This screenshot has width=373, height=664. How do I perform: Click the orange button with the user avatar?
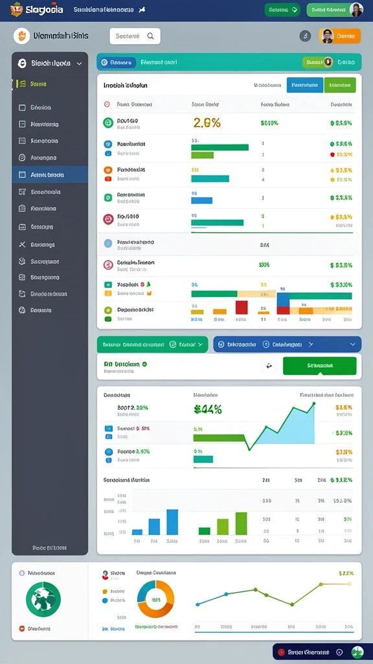(x=339, y=36)
